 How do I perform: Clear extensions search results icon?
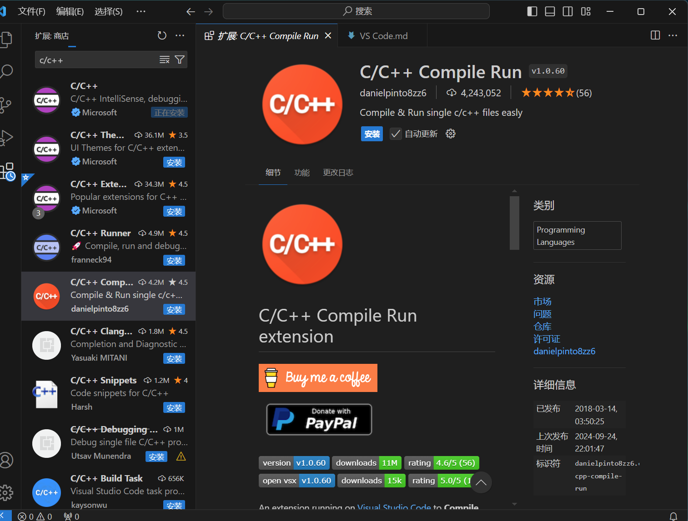(x=165, y=60)
